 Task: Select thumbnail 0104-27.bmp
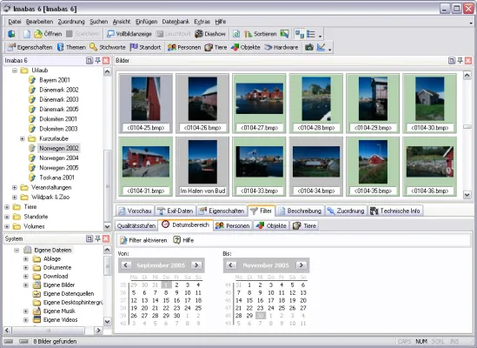click(x=259, y=104)
